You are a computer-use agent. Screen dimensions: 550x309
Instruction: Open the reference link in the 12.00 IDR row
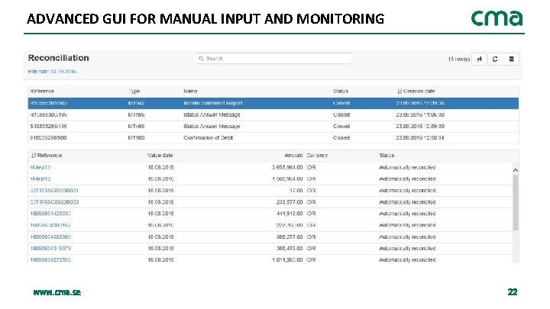pyautogui.click(x=54, y=191)
